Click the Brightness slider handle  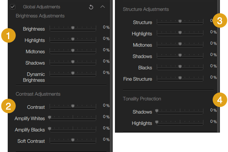[73, 28]
